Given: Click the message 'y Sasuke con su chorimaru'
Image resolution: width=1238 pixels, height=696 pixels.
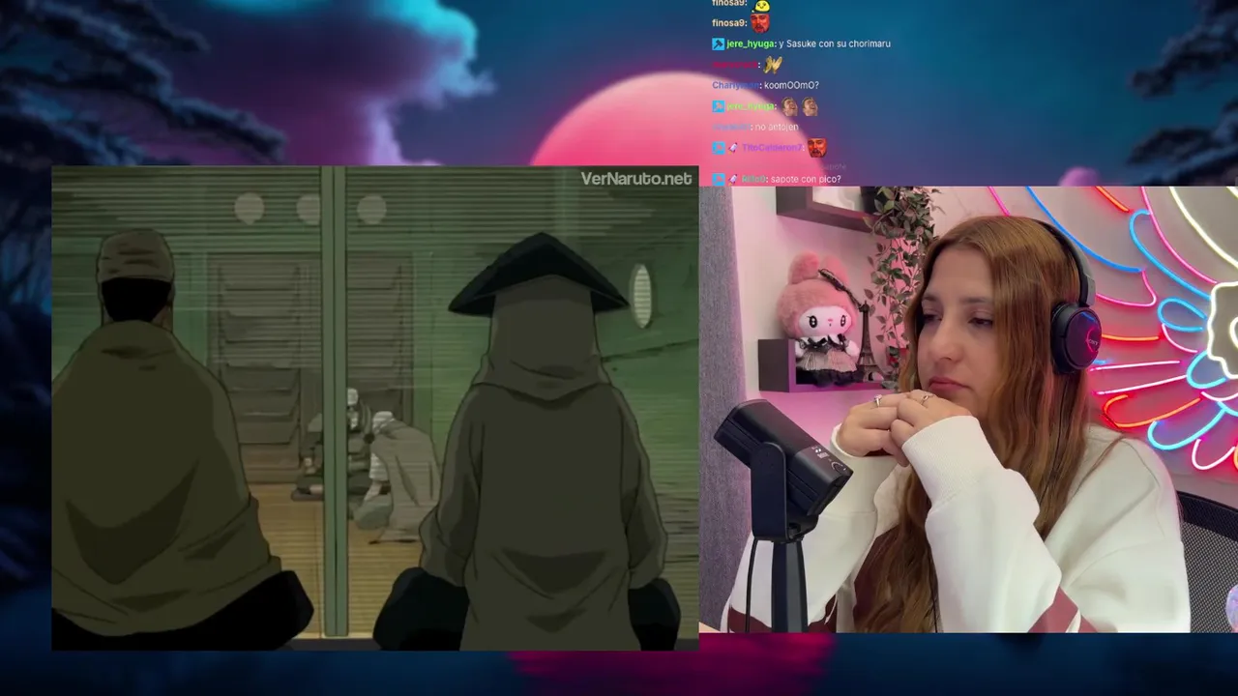Looking at the screenshot, I should point(835,43).
